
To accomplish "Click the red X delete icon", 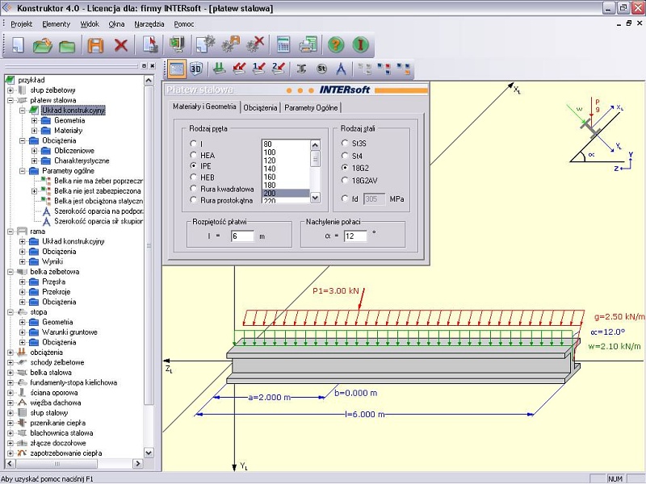I will (x=121, y=45).
